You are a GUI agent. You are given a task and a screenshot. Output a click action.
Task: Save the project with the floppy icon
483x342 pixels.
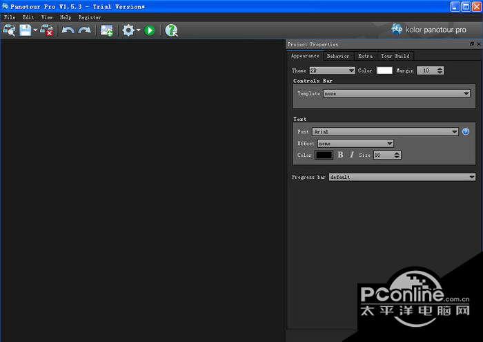26,30
